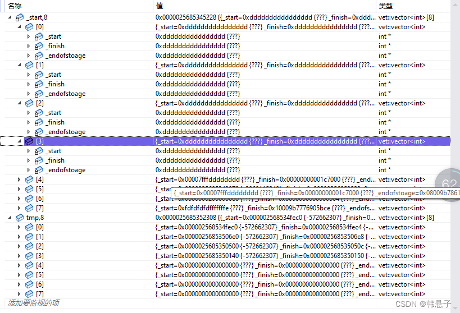Click cube icon of _start,8 element [2]
This screenshot has width=460, height=313.
(29, 103)
